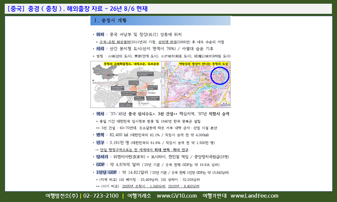Click the GDP value 약 4,876억 달러
337x202 pixels.
(x=125, y=165)
